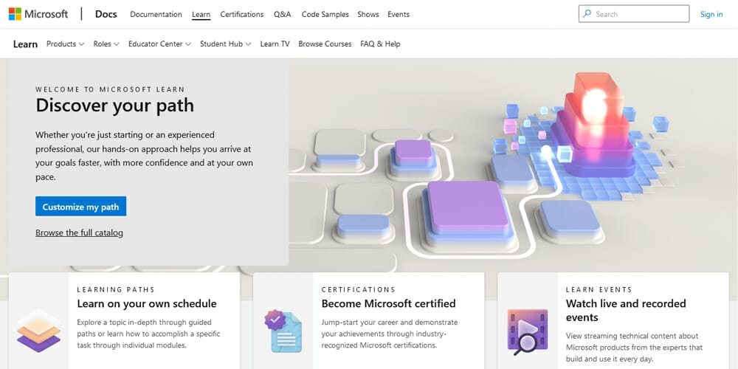Expand the Products dropdown
The width and height of the screenshot is (738, 369).
pyautogui.click(x=66, y=44)
